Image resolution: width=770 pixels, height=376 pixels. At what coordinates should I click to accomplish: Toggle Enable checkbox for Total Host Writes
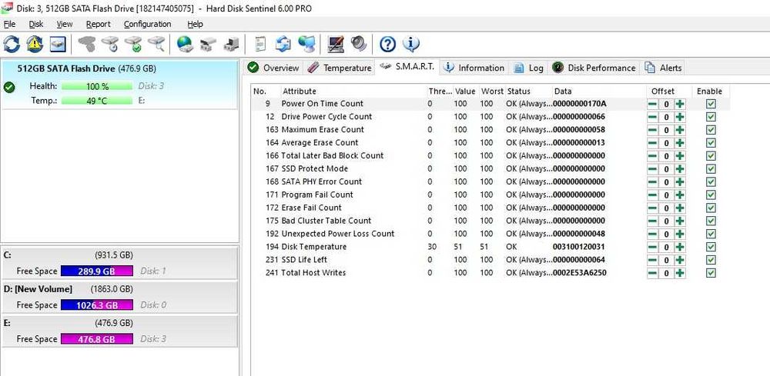pos(711,273)
